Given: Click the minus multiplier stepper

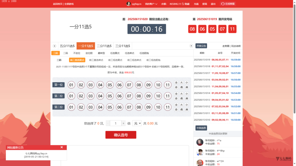Looking at the screenshot, I should (108, 123).
